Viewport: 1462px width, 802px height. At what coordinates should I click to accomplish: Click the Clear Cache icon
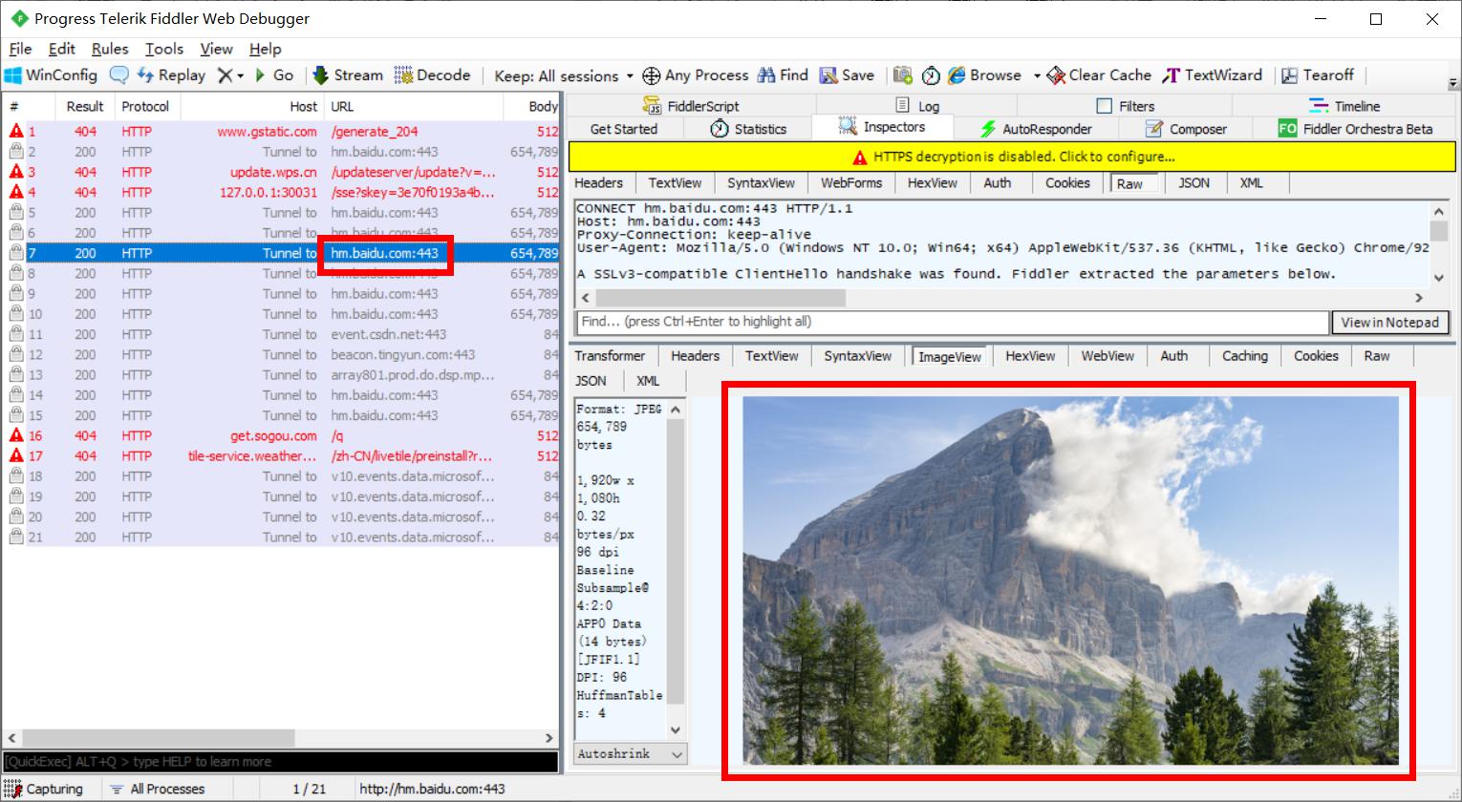[1056, 75]
